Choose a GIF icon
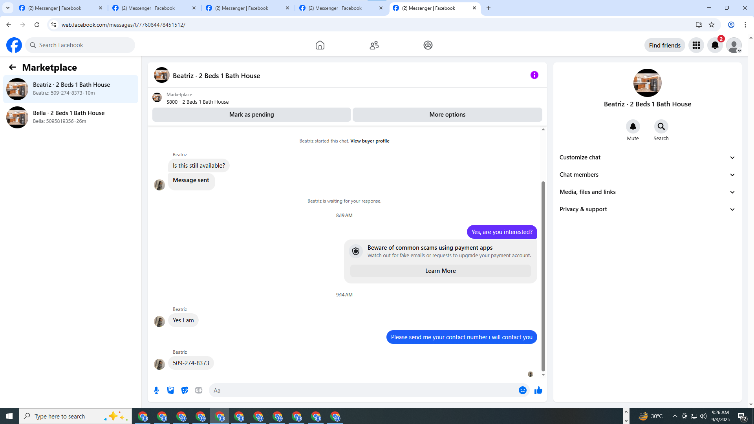This screenshot has height=424, width=754. [x=199, y=390]
